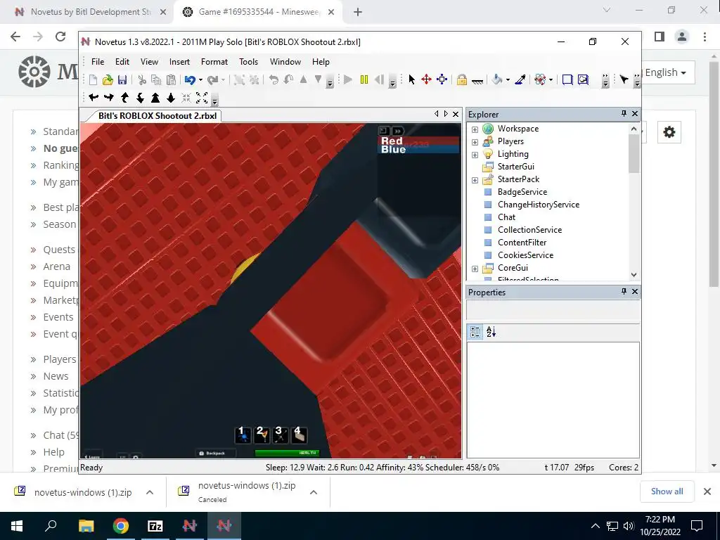Pin the Explorer panel
Screen dimensions: 720x540
(x=624, y=113)
